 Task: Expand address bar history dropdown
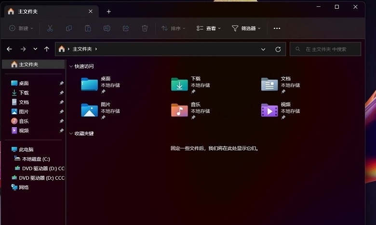pos(263,49)
